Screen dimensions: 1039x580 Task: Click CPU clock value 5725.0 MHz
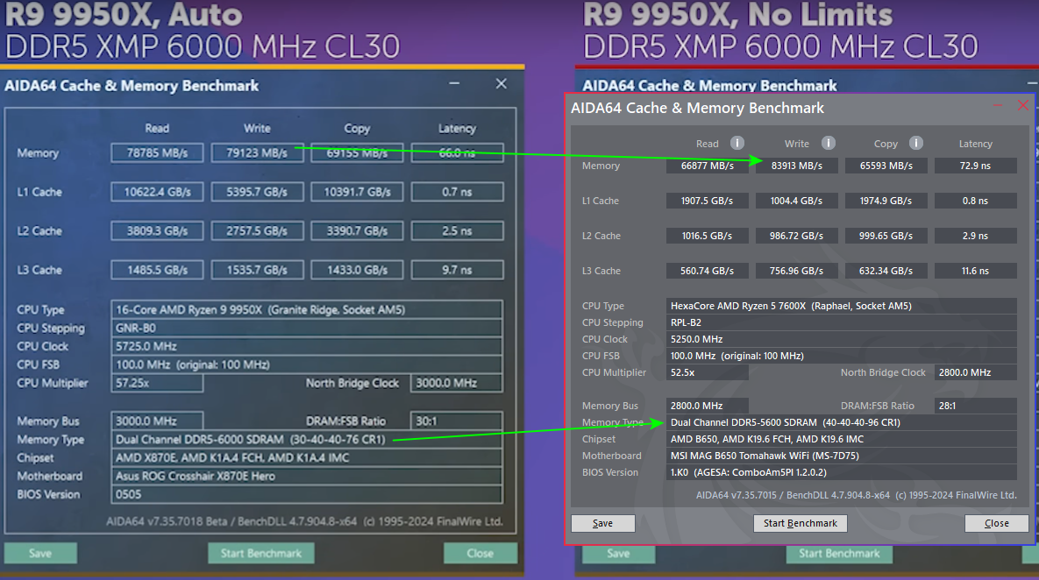click(307, 346)
